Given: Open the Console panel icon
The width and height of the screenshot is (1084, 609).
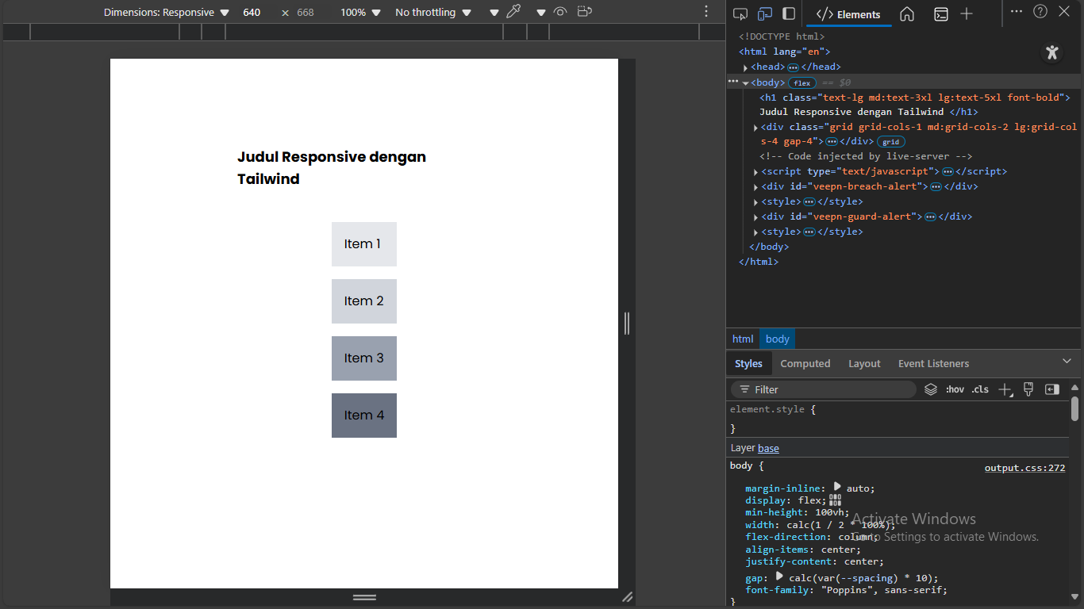Looking at the screenshot, I should [x=940, y=13].
